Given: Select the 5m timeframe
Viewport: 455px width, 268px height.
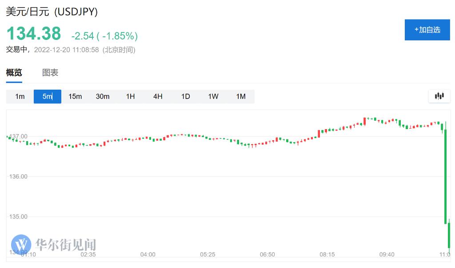Looking at the screenshot, I should (48, 96).
